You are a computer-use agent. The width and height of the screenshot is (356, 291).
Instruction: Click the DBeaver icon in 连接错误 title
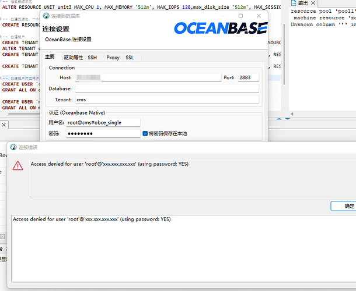pyautogui.click(x=13, y=147)
